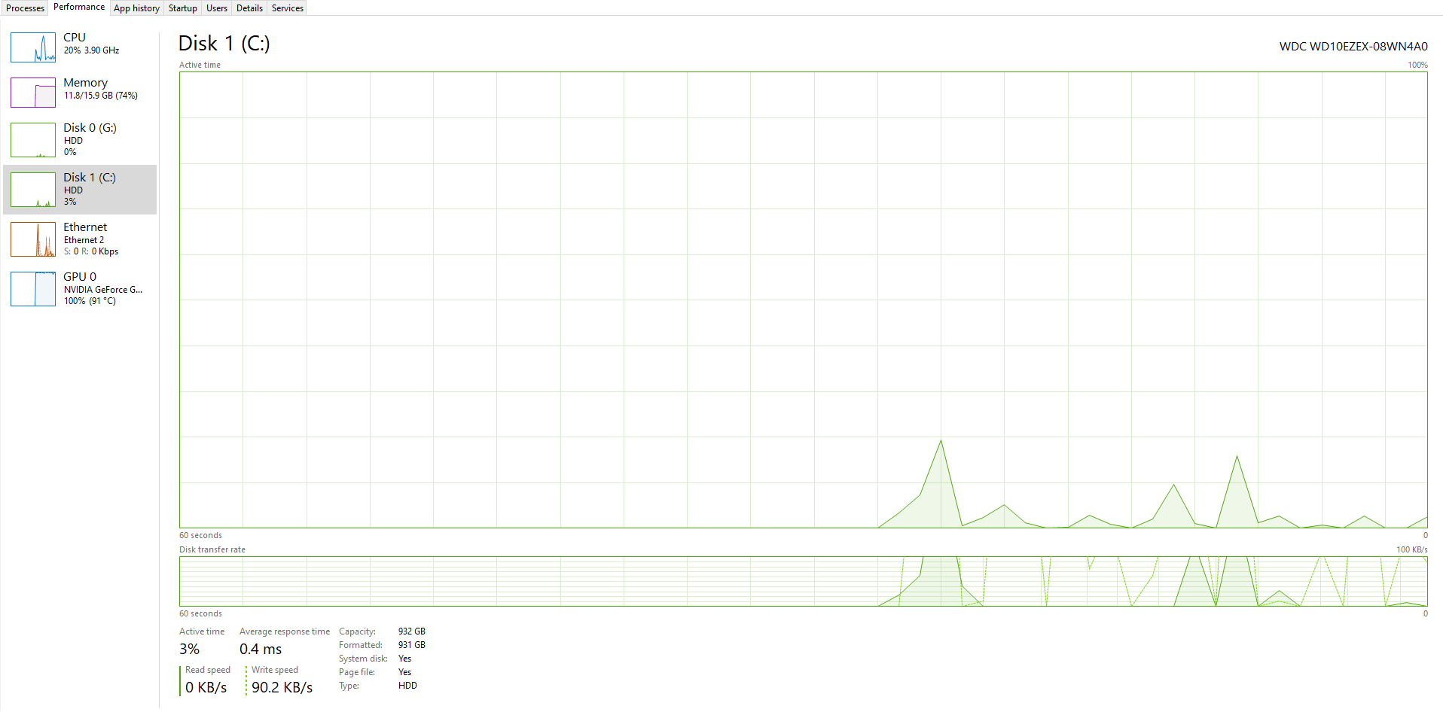
Task: Click the S: 0 R: 0 Kbps text
Action: [91, 251]
